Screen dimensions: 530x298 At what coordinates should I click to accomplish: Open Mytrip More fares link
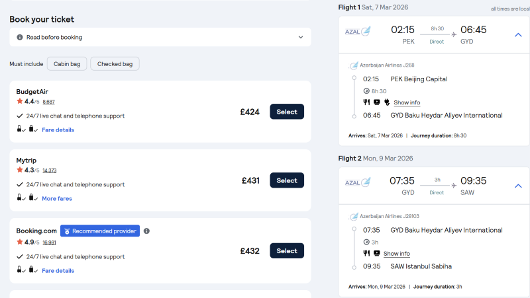(x=57, y=198)
